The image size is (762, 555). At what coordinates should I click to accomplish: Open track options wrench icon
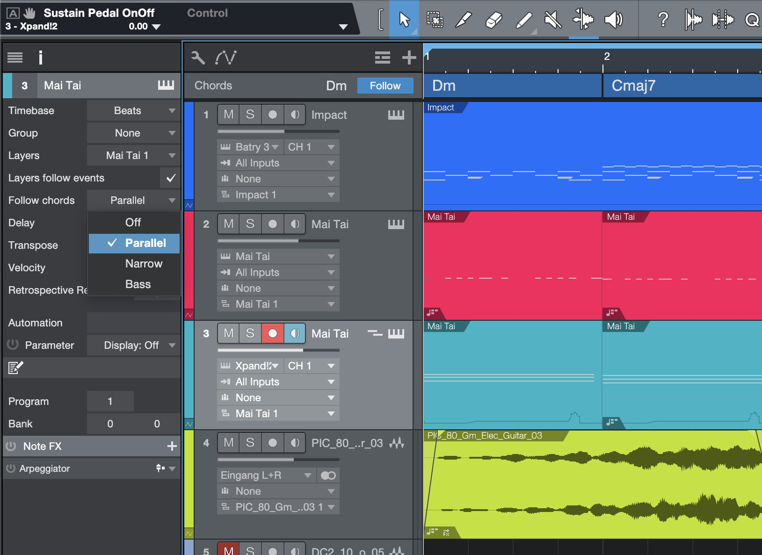(x=198, y=58)
